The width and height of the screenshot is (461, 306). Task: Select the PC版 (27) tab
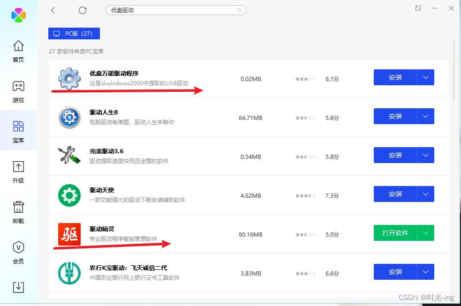(x=74, y=33)
